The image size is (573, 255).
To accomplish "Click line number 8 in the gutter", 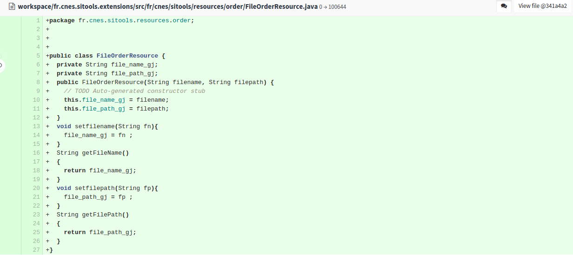I will pyautogui.click(x=38, y=83).
